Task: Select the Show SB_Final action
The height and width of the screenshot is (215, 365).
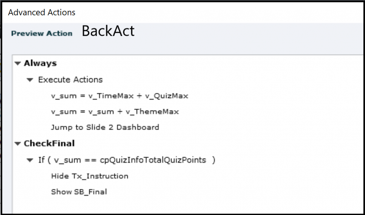Action: coord(79,192)
